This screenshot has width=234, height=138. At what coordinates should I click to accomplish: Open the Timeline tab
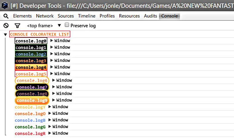[87, 16]
